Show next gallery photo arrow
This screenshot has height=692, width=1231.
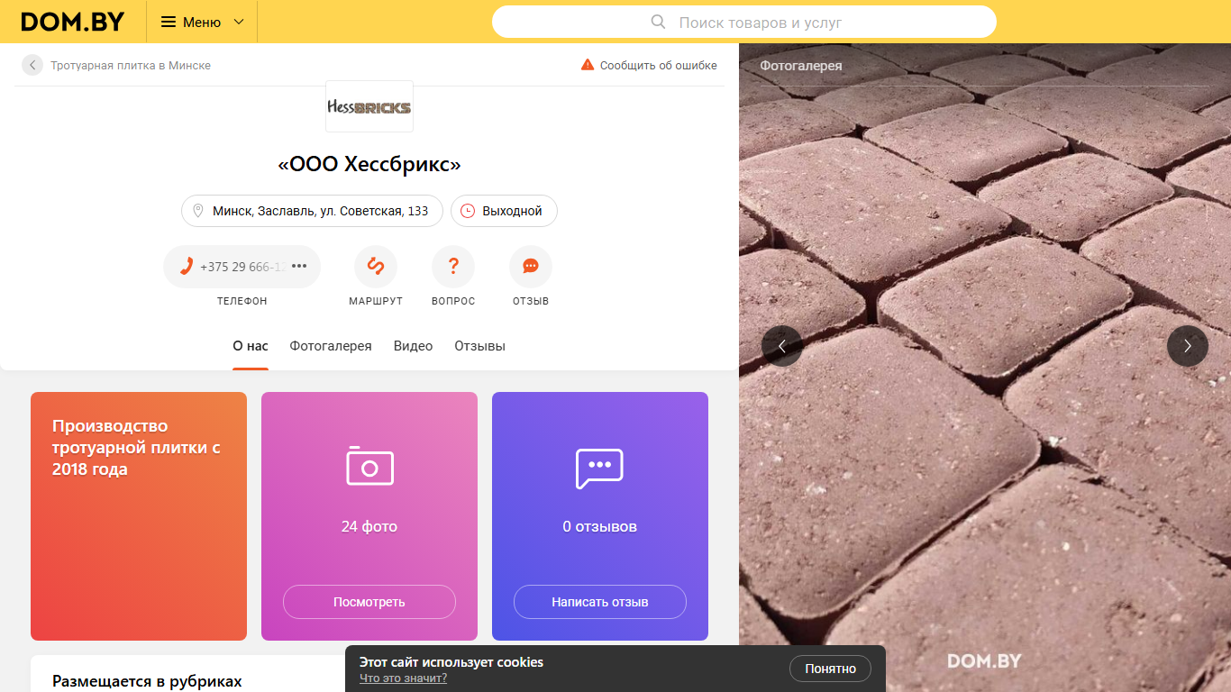click(1188, 346)
